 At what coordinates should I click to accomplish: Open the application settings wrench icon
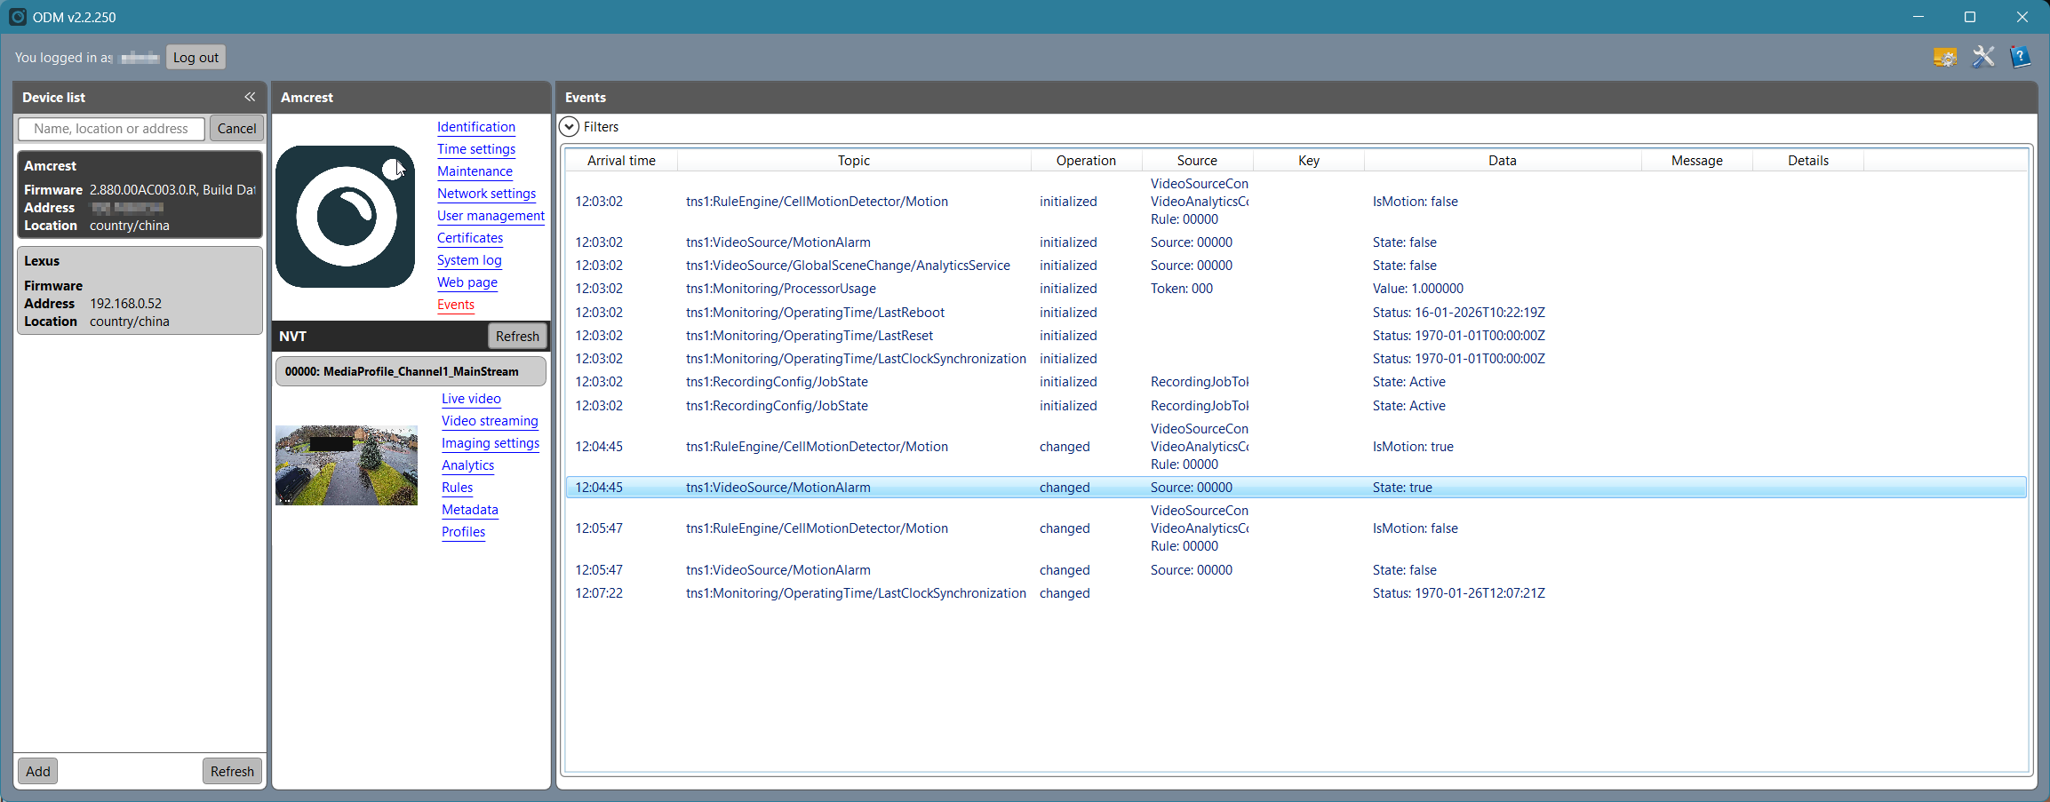click(1982, 57)
